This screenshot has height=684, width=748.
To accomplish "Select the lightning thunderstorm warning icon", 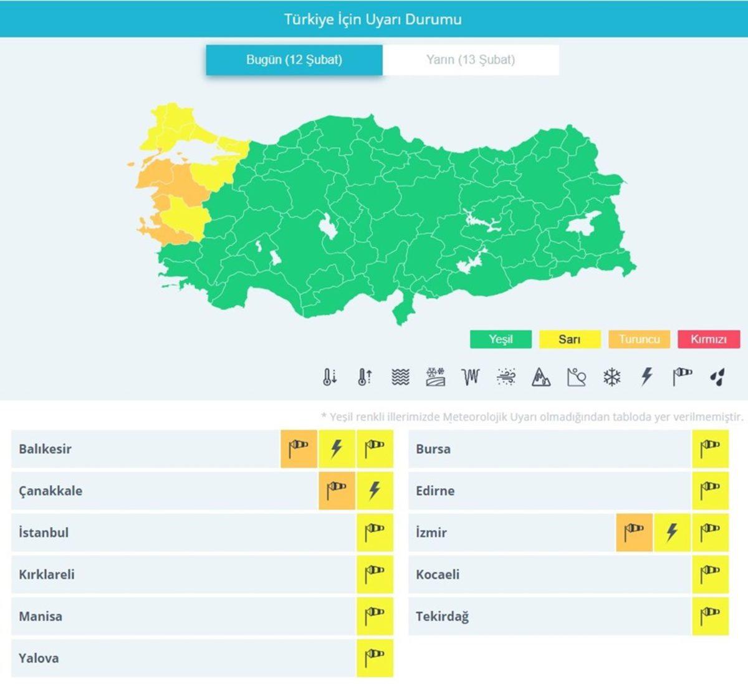I will tap(646, 376).
